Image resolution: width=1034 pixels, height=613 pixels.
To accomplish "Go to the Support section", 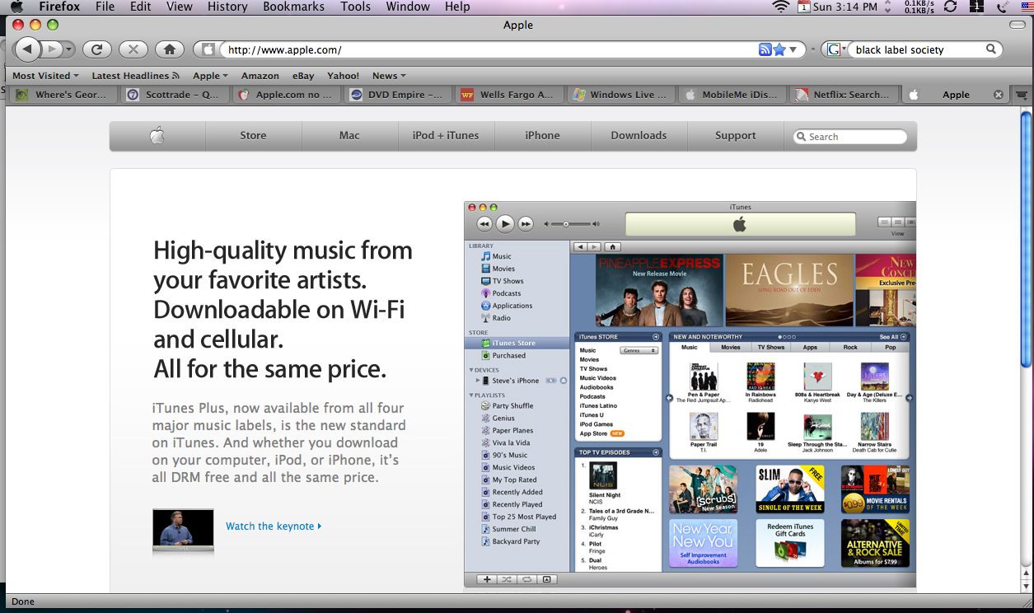I will 735,136.
